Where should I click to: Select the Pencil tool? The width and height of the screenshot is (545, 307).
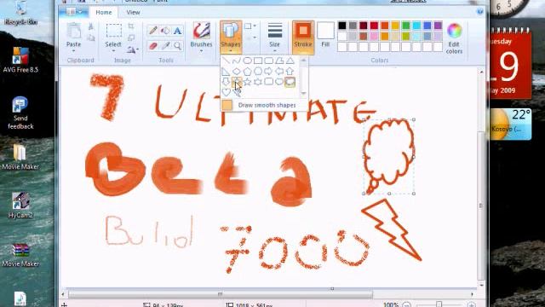(x=153, y=31)
